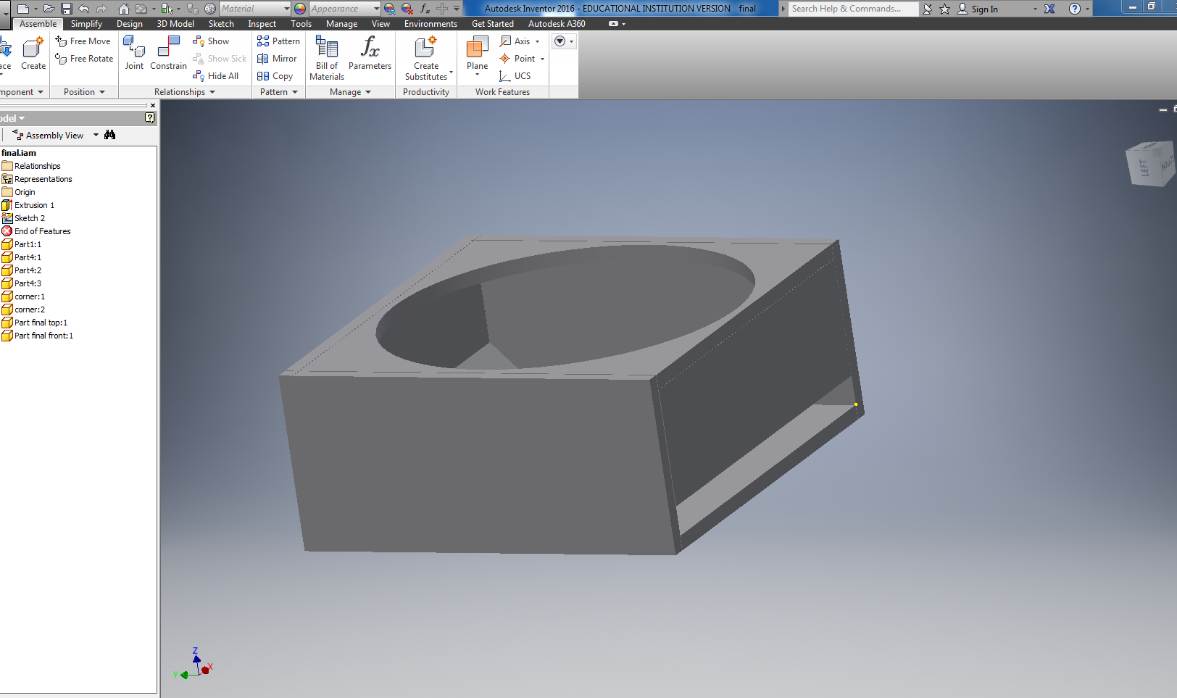1177x698 pixels.
Task: Select Part final top:1
Action: click(35, 323)
